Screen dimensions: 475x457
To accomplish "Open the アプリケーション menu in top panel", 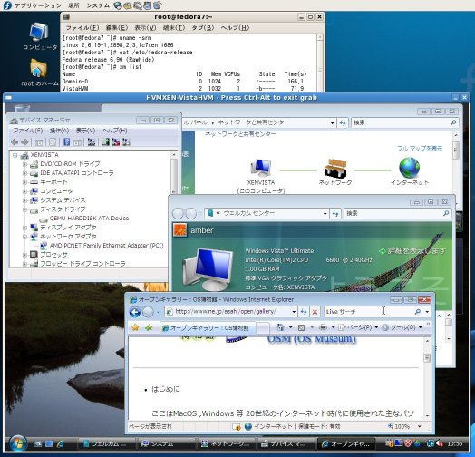I will pos(37,5).
